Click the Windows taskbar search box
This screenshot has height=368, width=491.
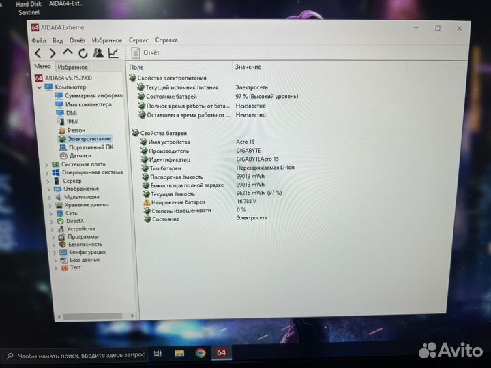tap(74, 356)
